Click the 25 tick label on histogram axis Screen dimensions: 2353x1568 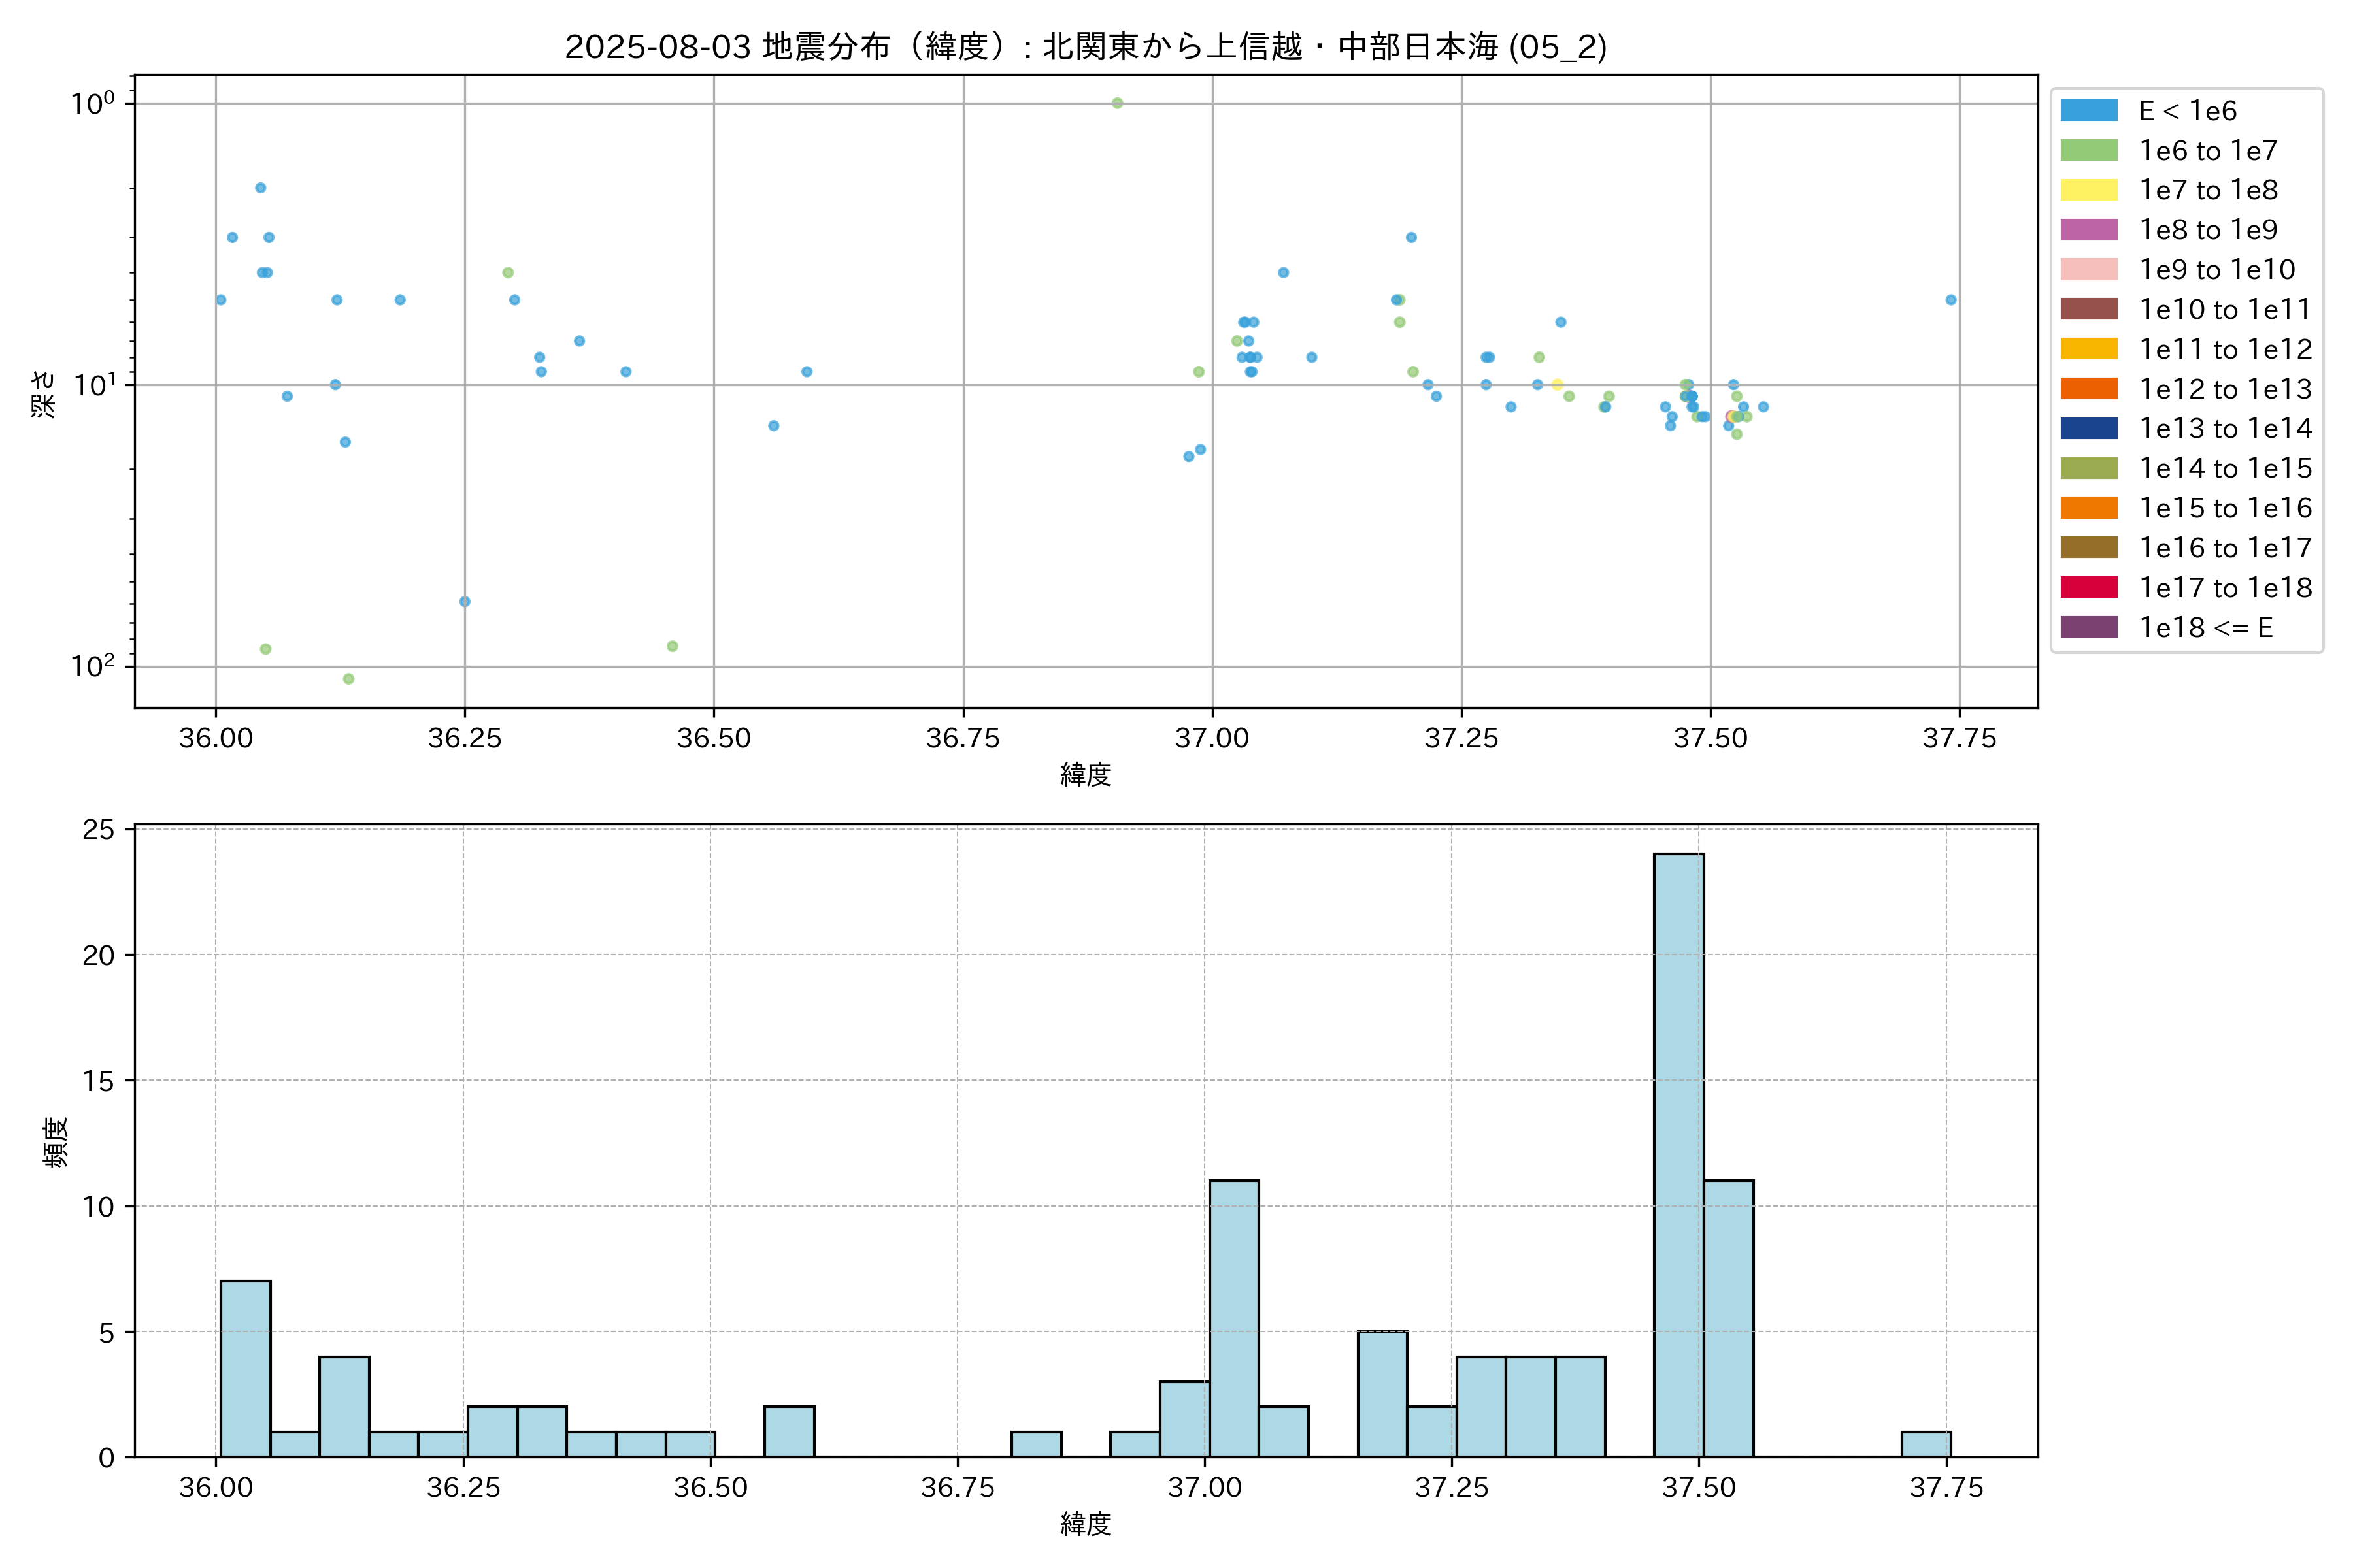click(98, 829)
